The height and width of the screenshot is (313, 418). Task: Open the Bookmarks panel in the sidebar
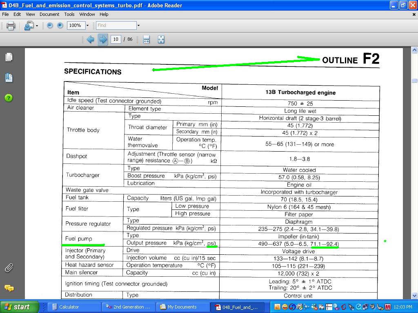(x=9, y=77)
